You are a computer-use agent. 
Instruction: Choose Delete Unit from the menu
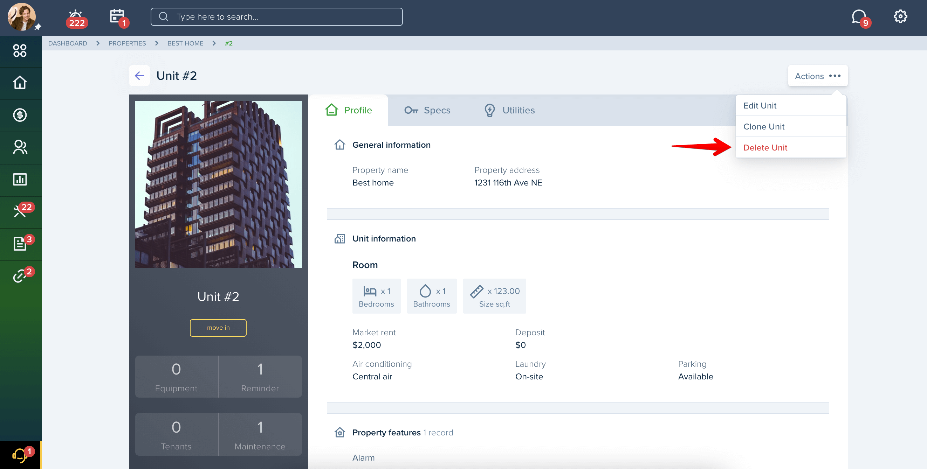click(791, 148)
